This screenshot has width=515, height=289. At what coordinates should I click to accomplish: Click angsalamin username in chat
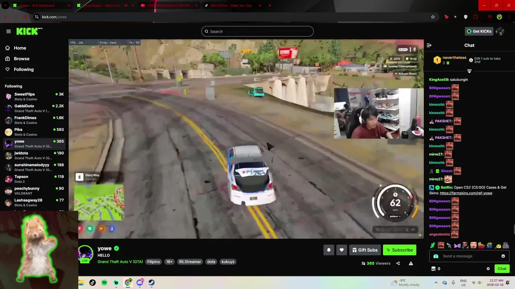click(x=439, y=234)
